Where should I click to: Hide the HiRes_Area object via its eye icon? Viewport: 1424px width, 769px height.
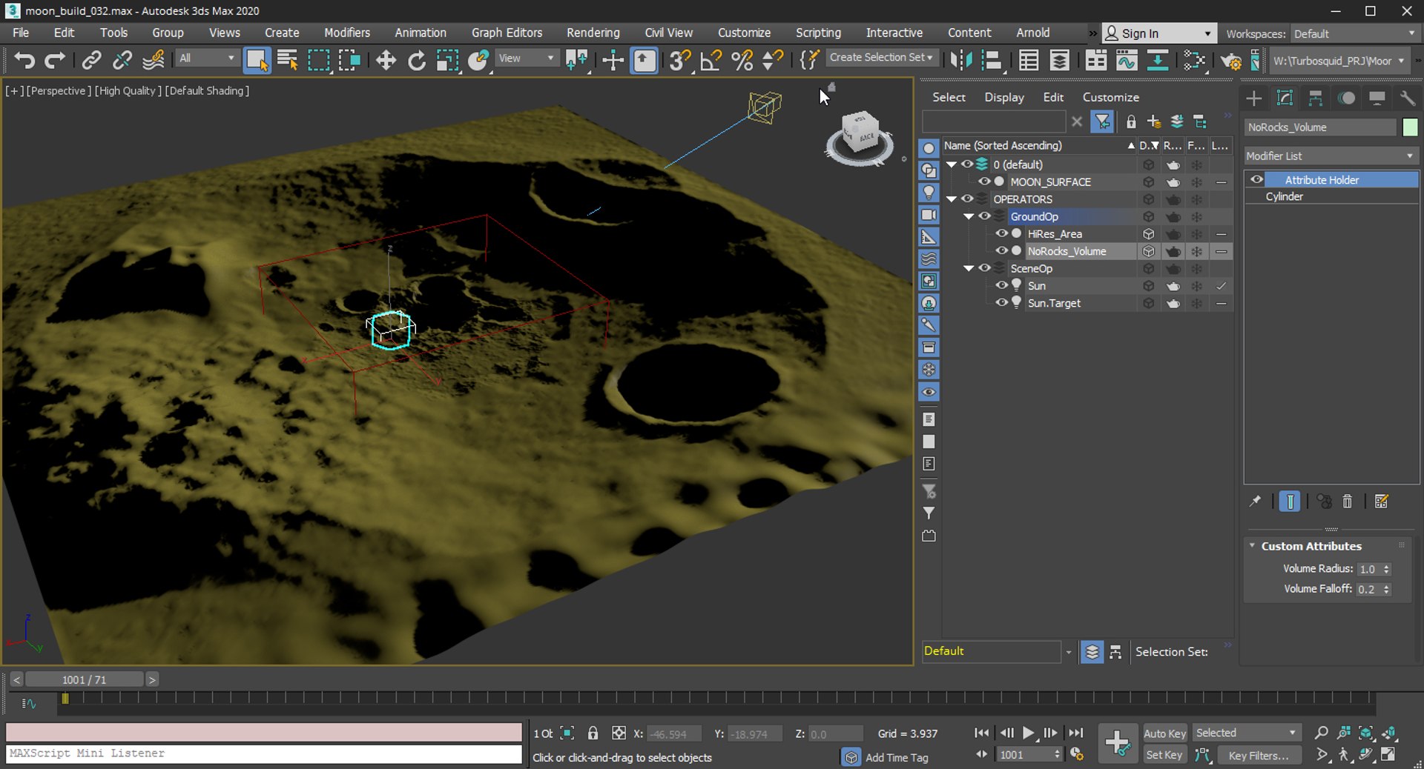(1001, 233)
